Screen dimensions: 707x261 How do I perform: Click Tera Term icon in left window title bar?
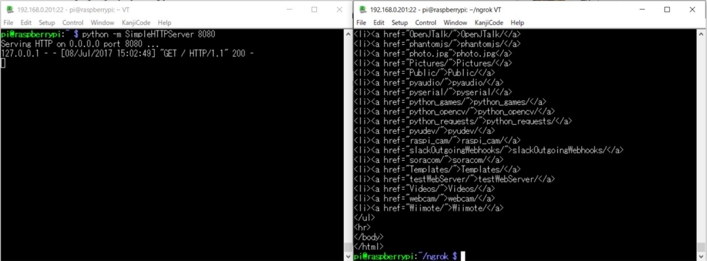tap(10, 10)
